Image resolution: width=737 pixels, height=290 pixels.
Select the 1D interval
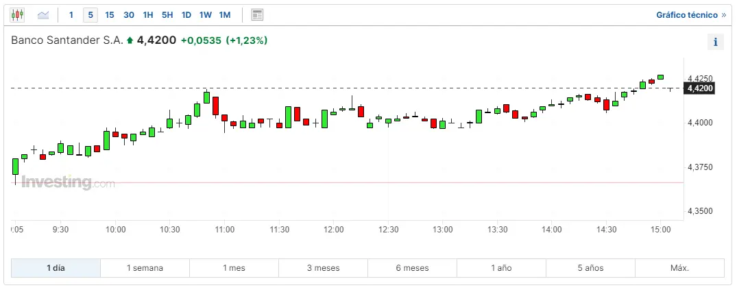click(186, 15)
